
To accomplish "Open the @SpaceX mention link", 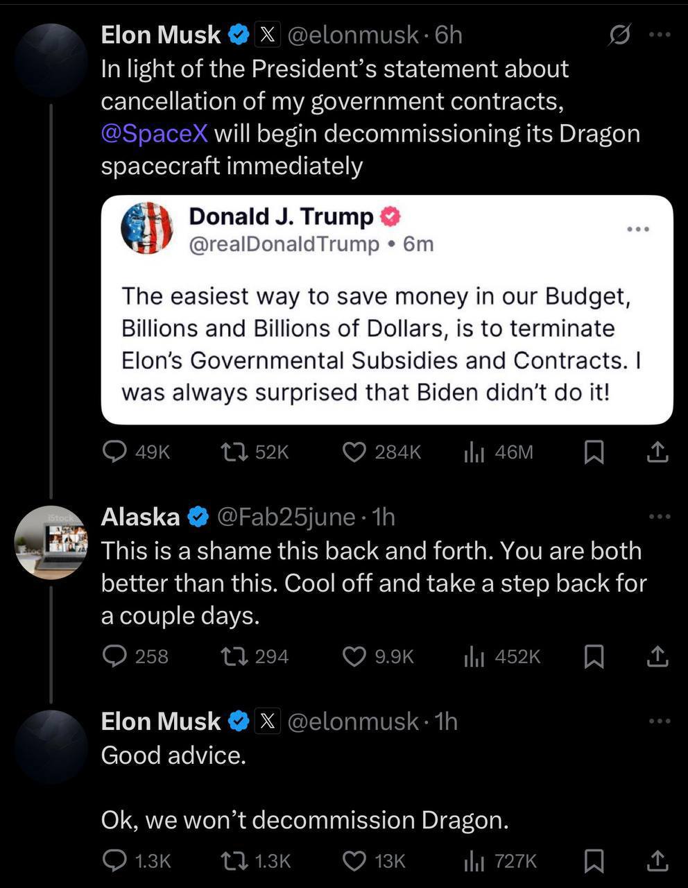I will (154, 133).
